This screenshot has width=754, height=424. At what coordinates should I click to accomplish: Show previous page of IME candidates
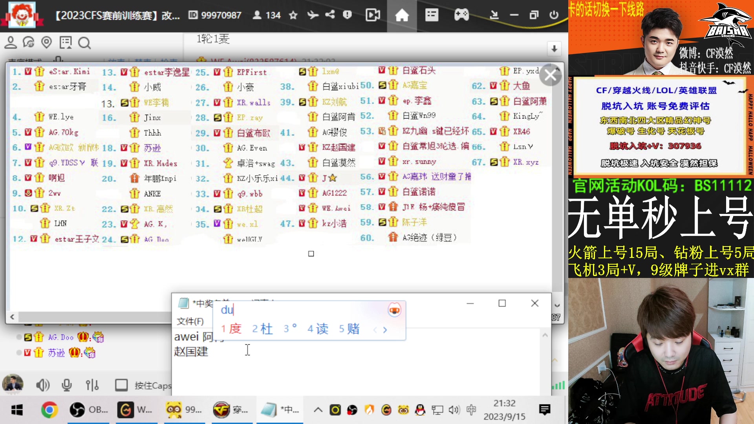[375, 330]
